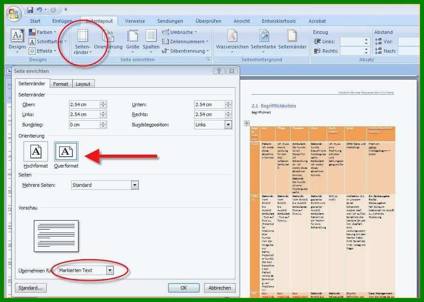Screen dimensions: 424x302
Task: Open the Format tab in the dialog
Action: point(60,84)
